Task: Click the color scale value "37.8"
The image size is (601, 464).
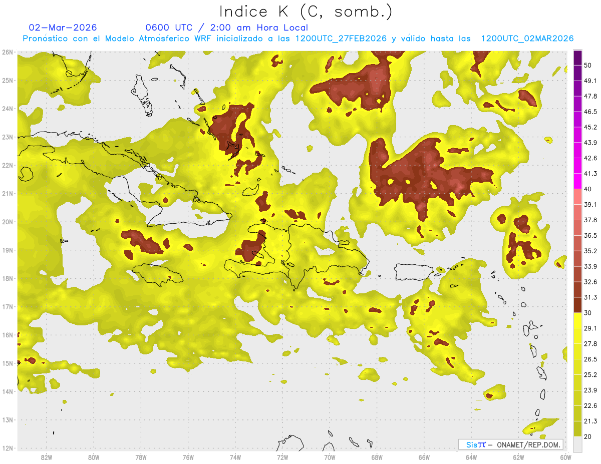Action: (590, 220)
